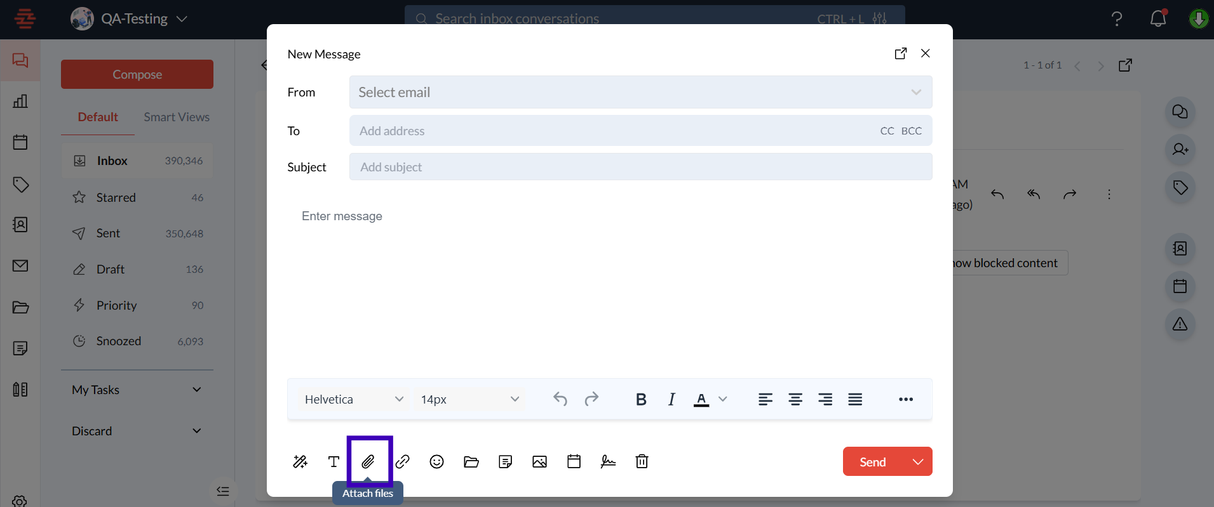Redo the last edit in the editor

(x=591, y=399)
